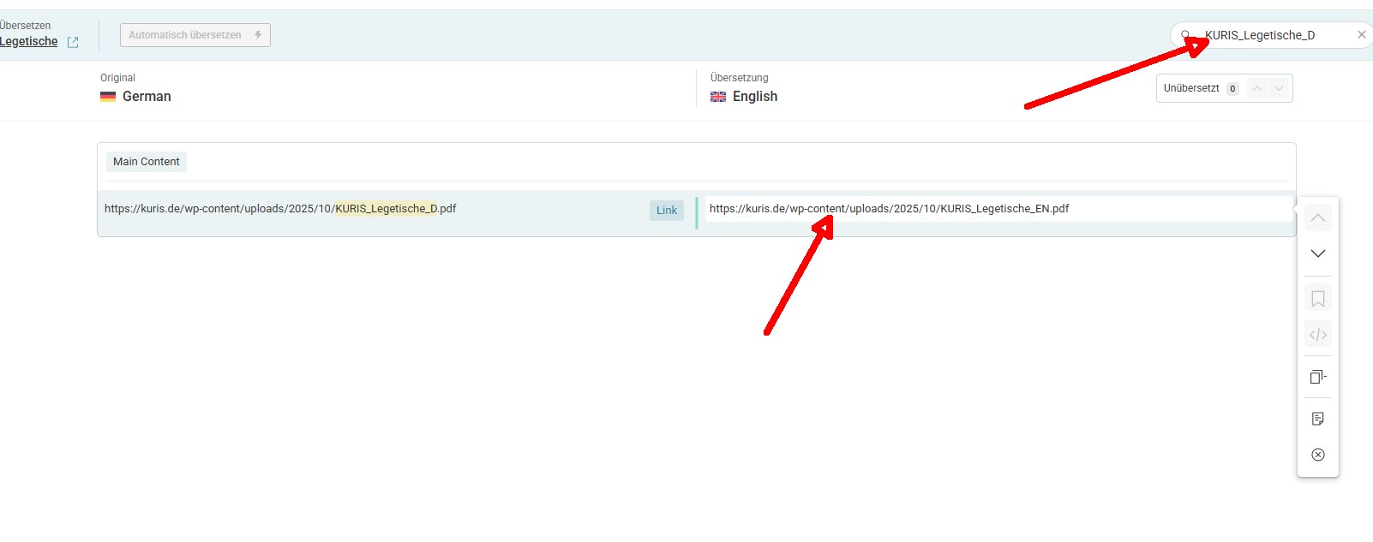Click the English translation language label

pos(755,97)
